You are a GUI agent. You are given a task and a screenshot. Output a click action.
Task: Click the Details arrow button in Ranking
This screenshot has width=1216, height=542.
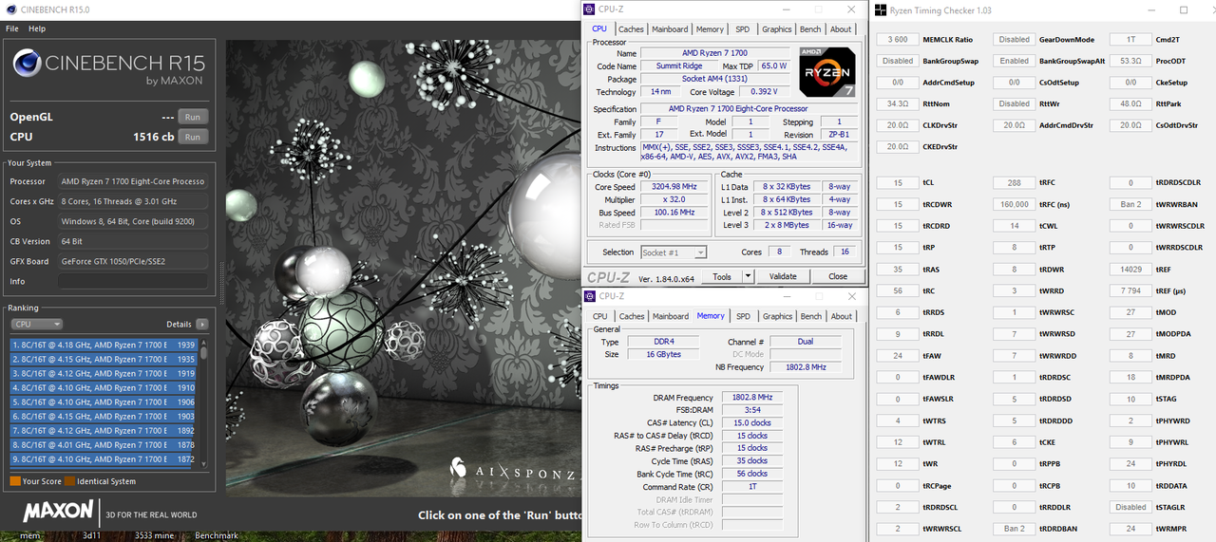pos(201,325)
